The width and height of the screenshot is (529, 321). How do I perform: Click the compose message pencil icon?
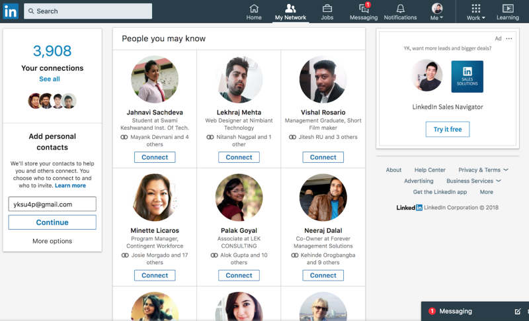(x=517, y=311)
